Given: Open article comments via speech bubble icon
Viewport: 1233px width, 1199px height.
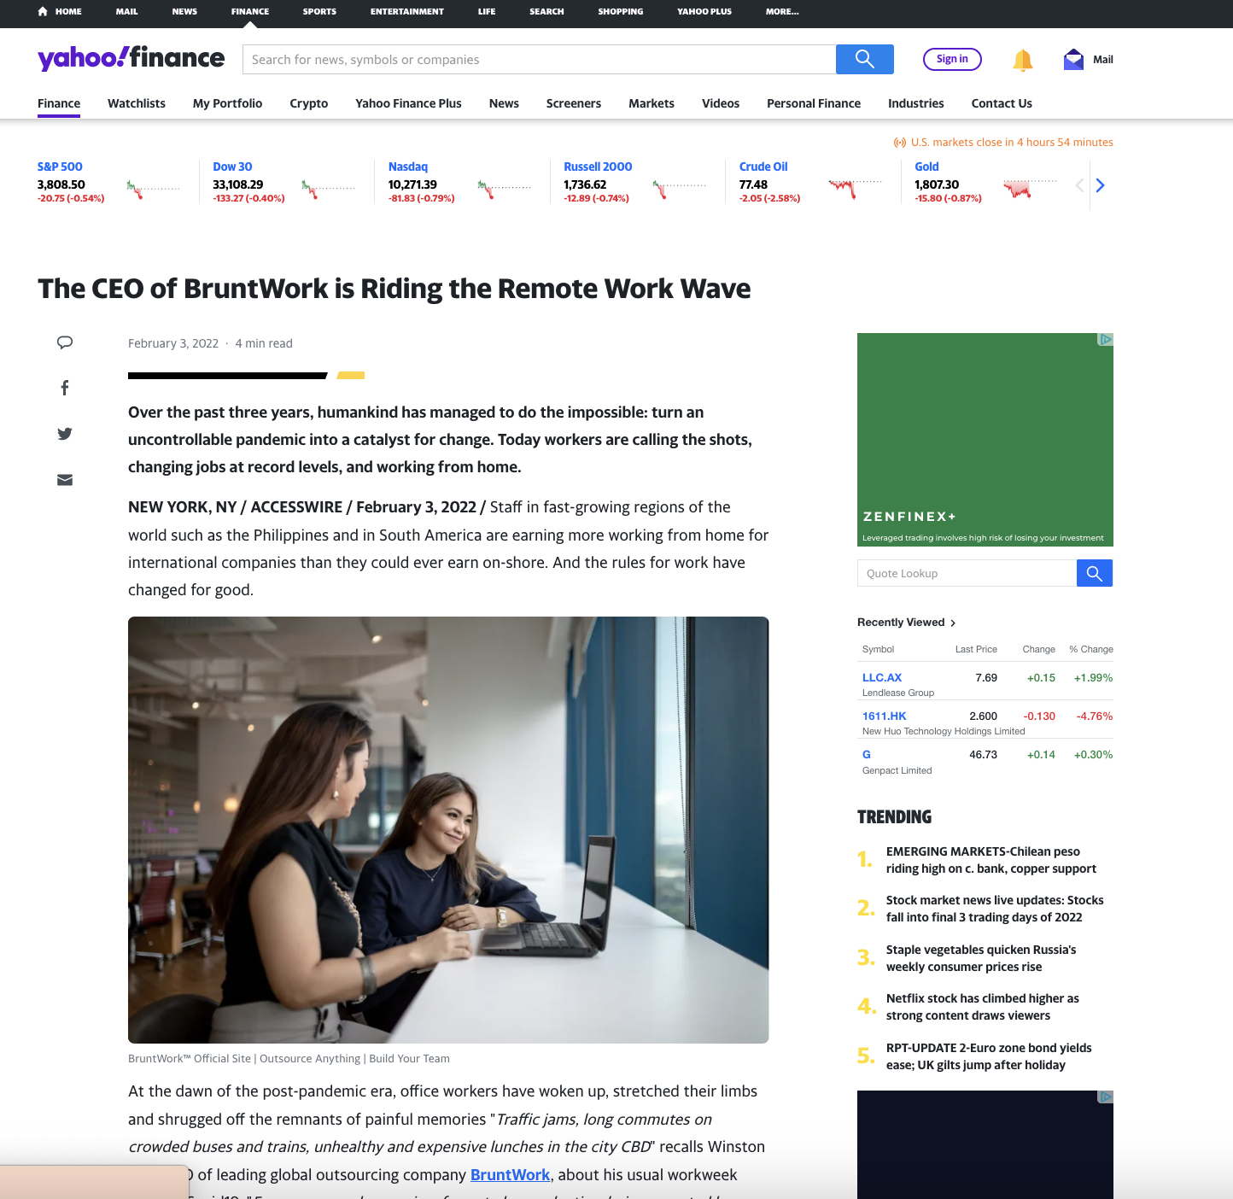Looking at the screenshot, I should click(x=65, y=342).
